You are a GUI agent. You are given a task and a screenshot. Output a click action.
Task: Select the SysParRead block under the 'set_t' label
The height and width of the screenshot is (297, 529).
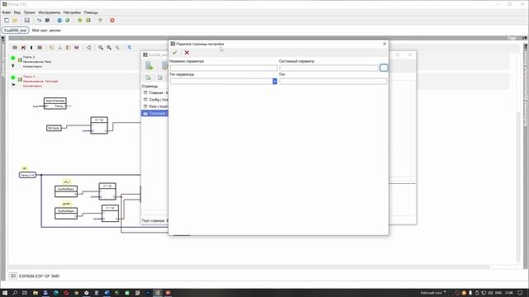click(66, 191)
